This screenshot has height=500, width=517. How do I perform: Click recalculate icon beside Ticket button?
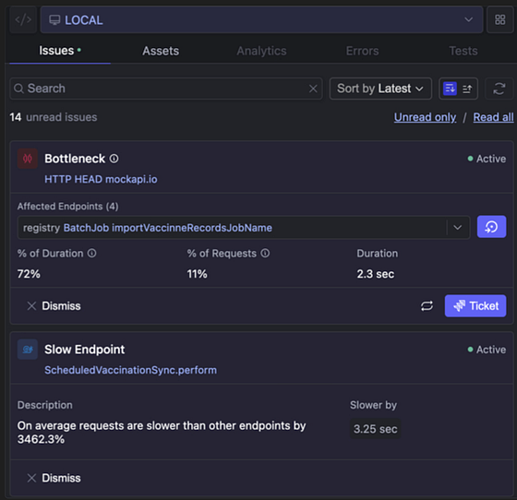pos(427,305)
